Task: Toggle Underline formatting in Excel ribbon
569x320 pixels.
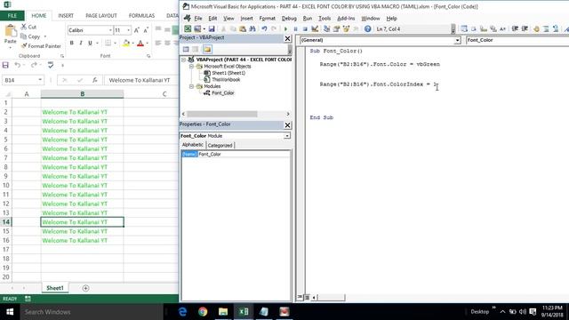Action: pyautogui.click(x=90, y=44)
